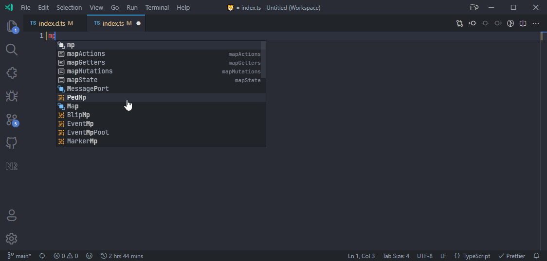Toggle the layout customization icon in title bar
This screenshot has height=261, width=547.
[x=474, y=7]
